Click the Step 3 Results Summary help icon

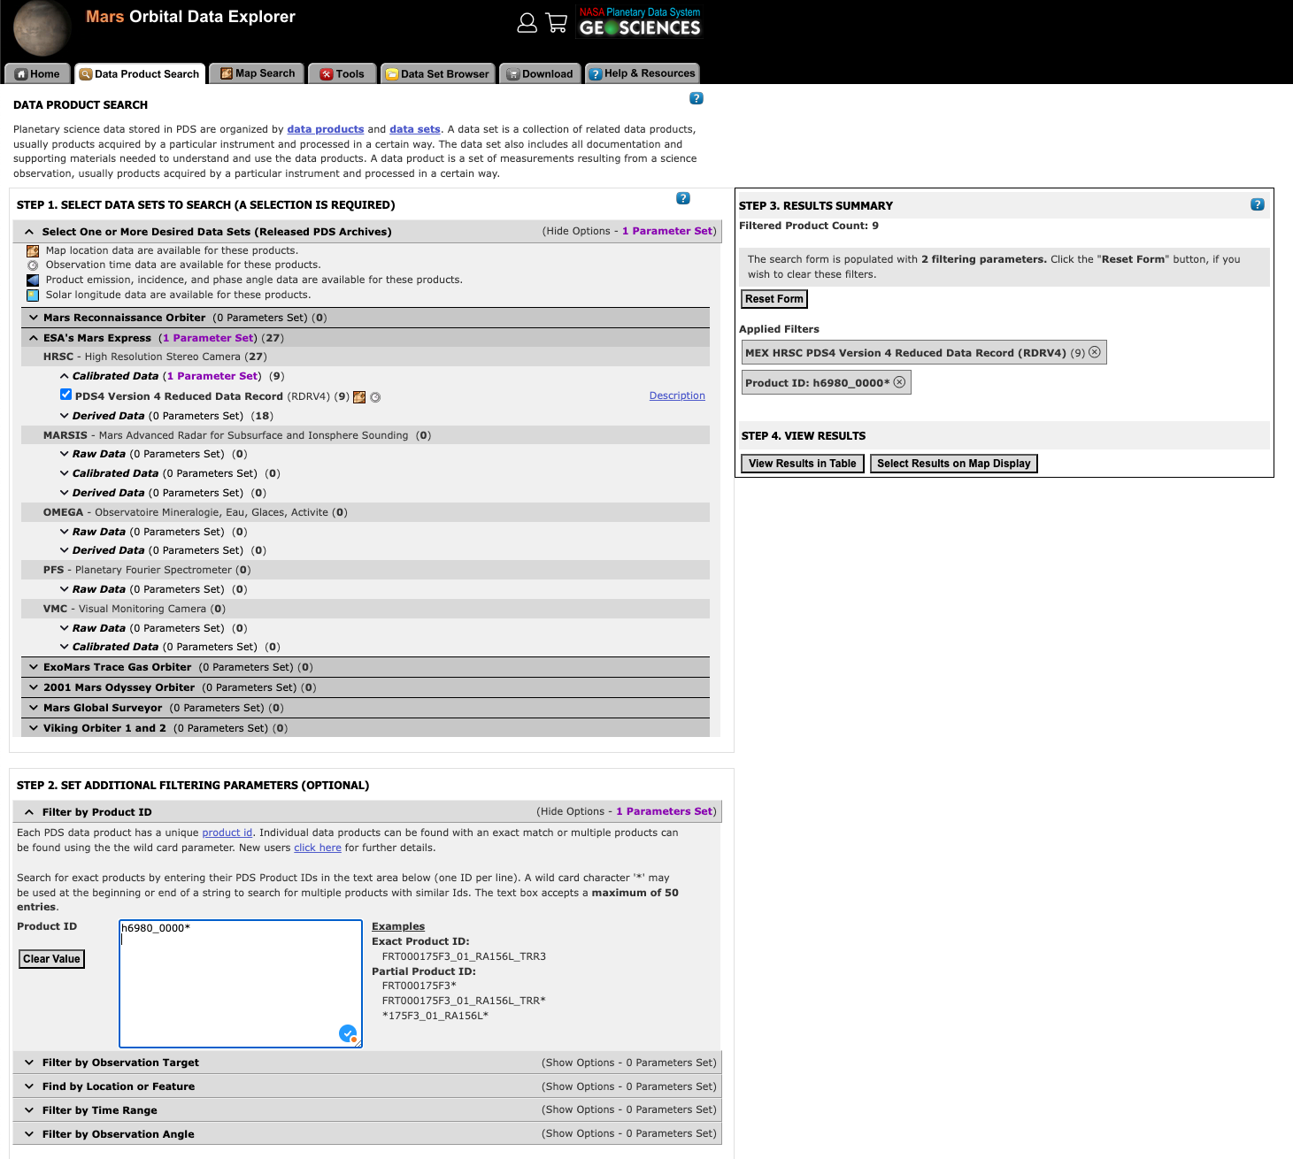pos(1257,204)
